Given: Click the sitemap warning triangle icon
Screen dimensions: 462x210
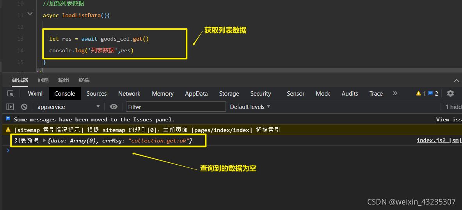Looking at the screenshot, I should 8,130.
